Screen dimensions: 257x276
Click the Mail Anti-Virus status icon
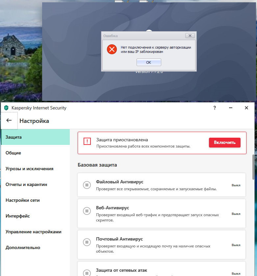(x=87, y=242)
